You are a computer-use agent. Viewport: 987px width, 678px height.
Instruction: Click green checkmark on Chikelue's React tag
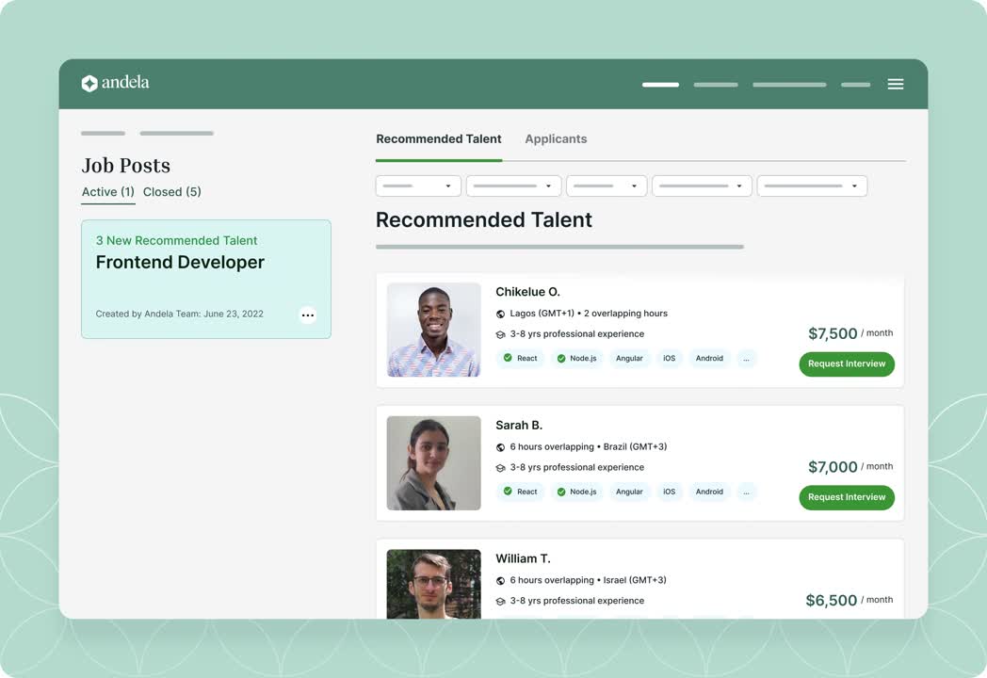[508, 359]
